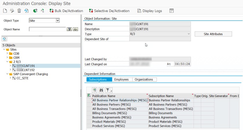This screenshot has height=130, width=243.
Task: Select All Business Transactions (MESG) publication cell
Action: (120, 109)
